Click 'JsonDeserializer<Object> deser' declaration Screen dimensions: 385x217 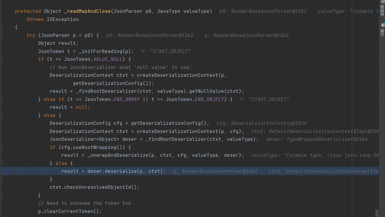(x=93, y=139)
